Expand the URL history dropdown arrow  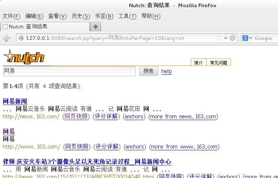226,38
